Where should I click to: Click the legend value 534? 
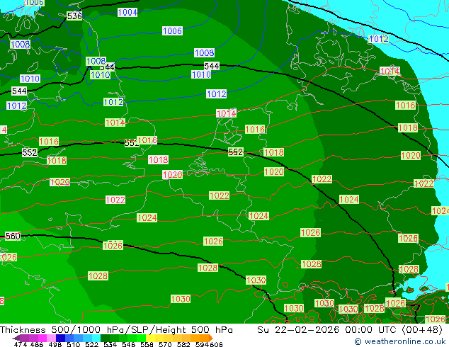pyautogui.click(x=110, y=344)
